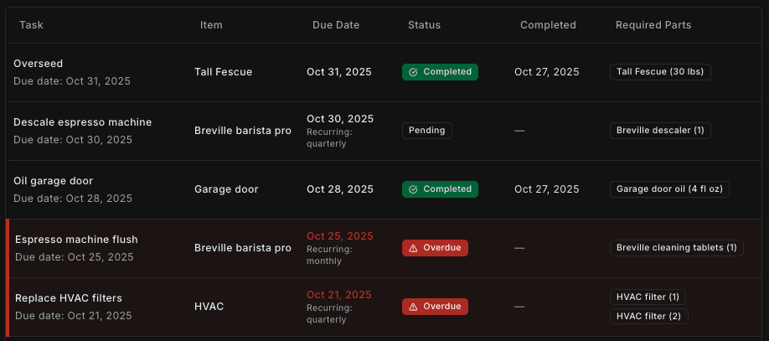Open the Replace HVAC filters task row
Image resolution: width=769 pixels, height=341 pixels.
click(69, 298)
